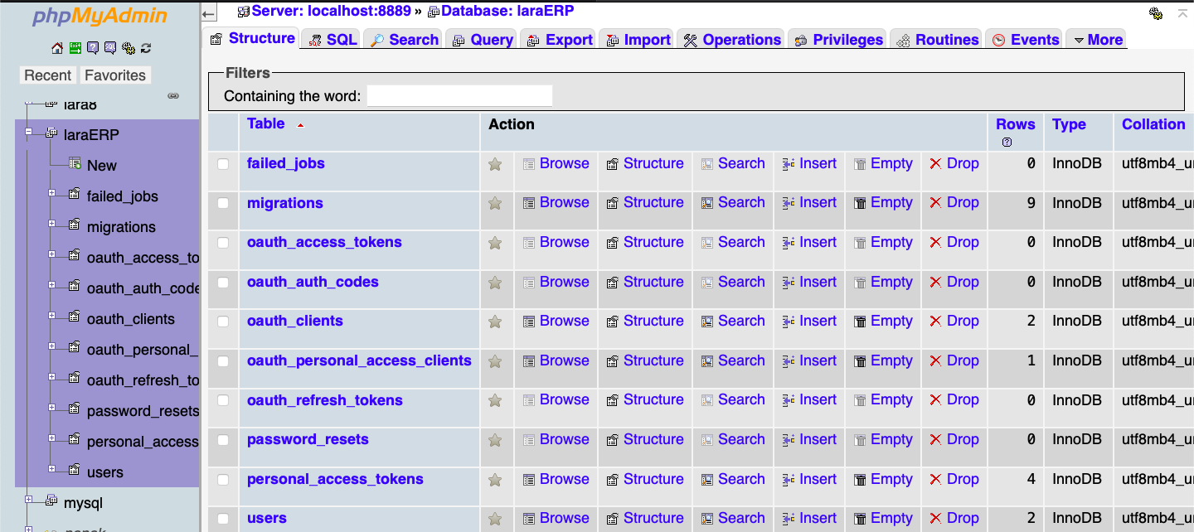1194x532 pixels.
Task: Switch to the SQL tab
Action: point(332,40)
